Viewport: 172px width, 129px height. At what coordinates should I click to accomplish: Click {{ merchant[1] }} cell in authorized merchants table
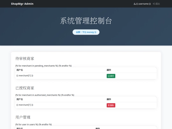tap(25, 105)
